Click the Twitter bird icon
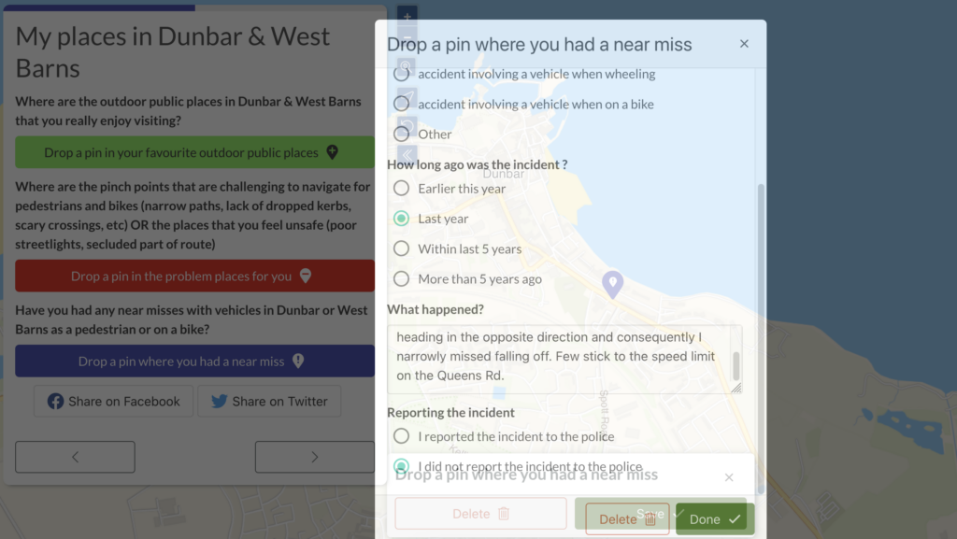Screen dimensions: 957x539 pyautogui.click(x=219, y=401)
